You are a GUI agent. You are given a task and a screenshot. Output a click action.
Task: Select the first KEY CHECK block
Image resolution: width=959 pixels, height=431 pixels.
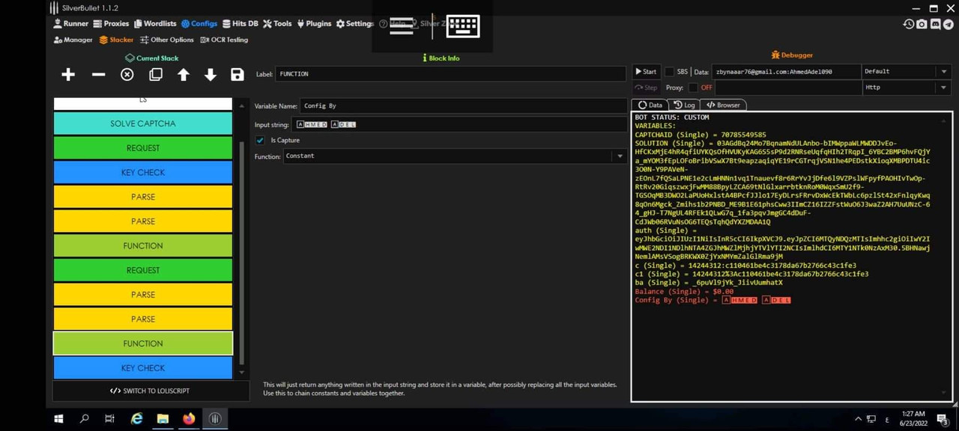[x=142, y=172]
